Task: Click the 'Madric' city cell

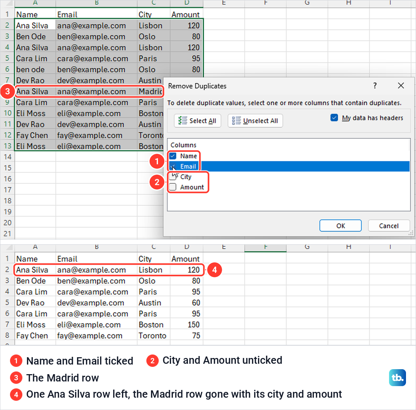Action: (x=151, y=92)
